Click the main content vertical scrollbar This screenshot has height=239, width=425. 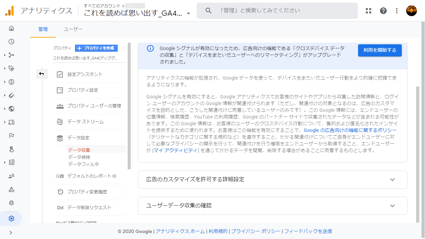(418, 154)
